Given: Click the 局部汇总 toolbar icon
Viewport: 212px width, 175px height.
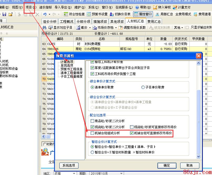Looking at the screenshot, I should pos(157,14).
